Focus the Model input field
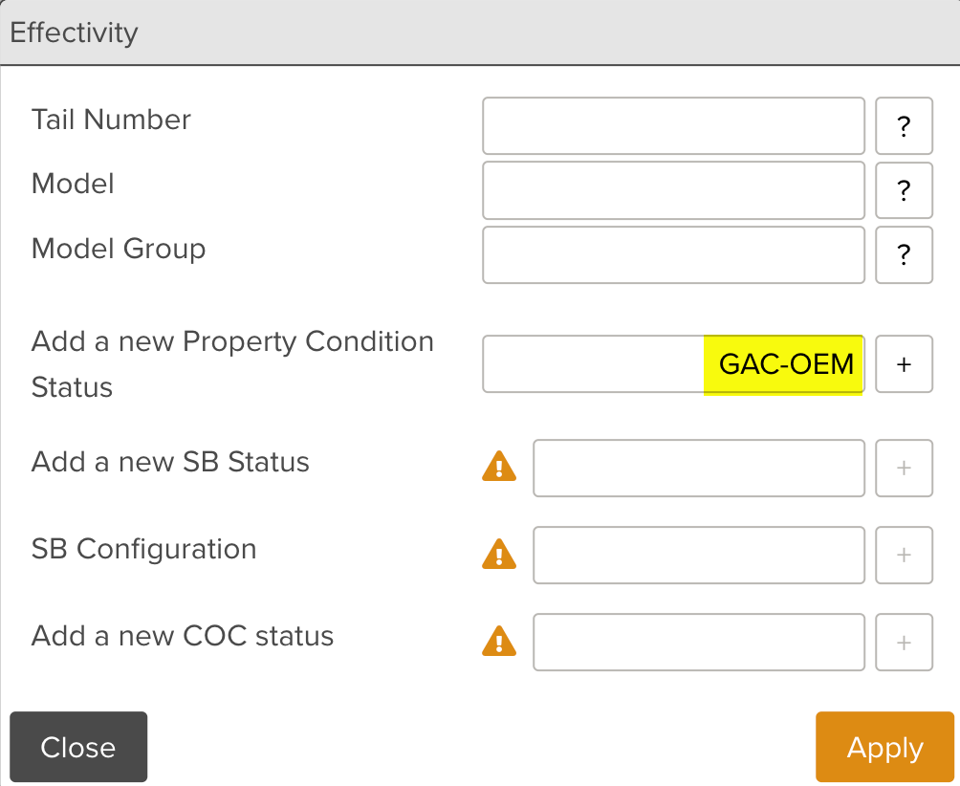The width and height of the screenshot is (960, 786). [672, 190]
